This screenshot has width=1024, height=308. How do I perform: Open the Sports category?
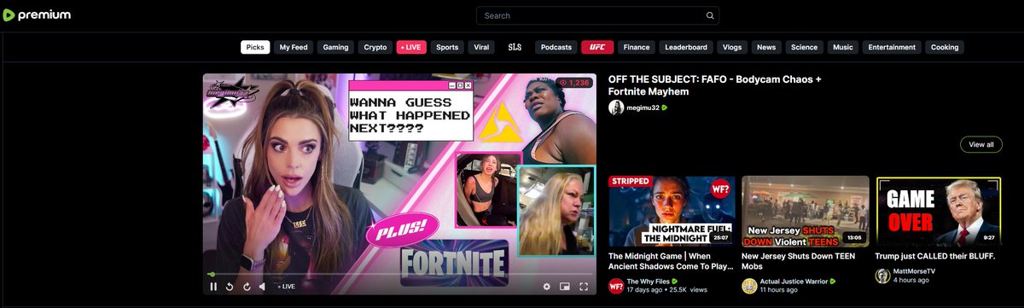[447, 48]
